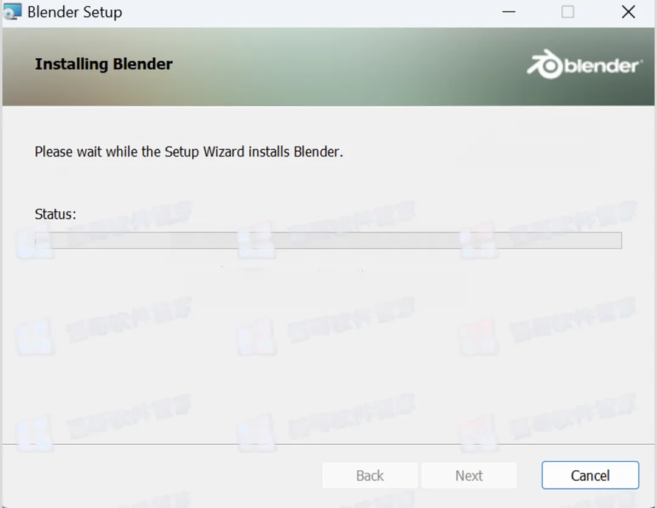
Task: Click the "Blender Setup" window title
Action: 75,12
